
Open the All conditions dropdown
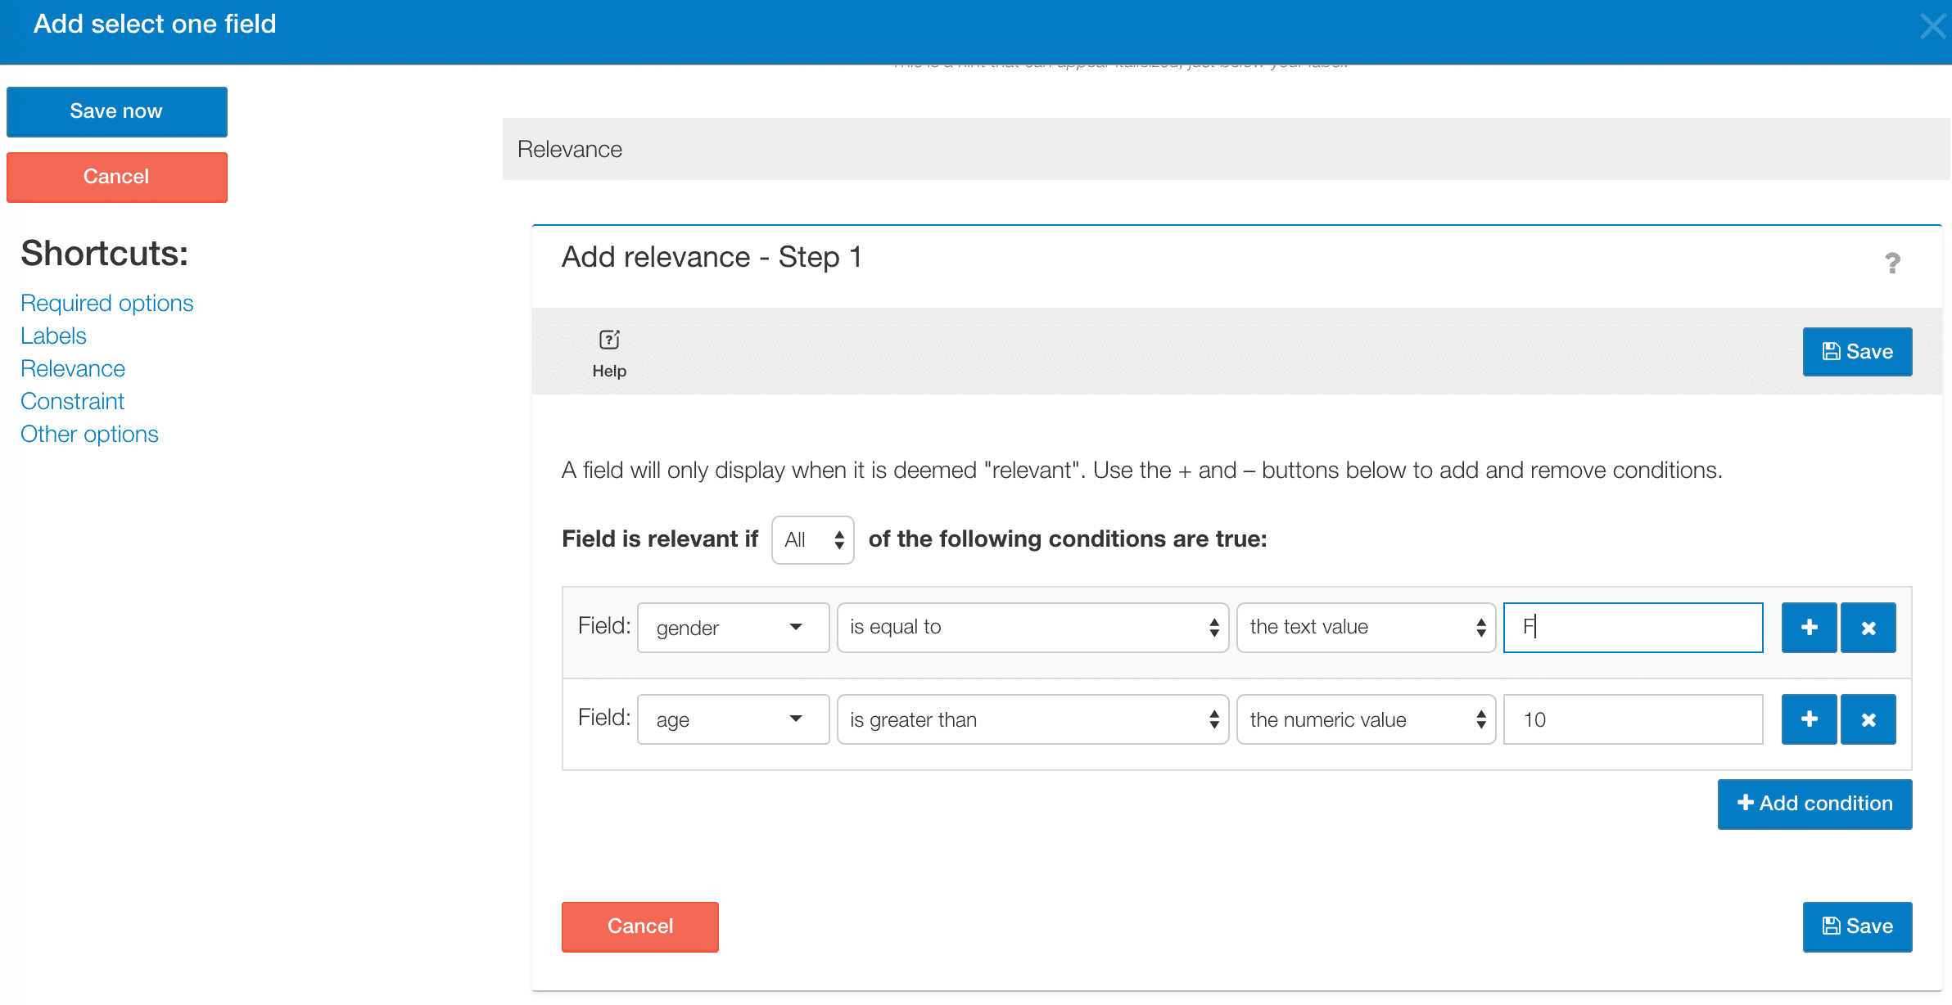[x=812, y=540]
